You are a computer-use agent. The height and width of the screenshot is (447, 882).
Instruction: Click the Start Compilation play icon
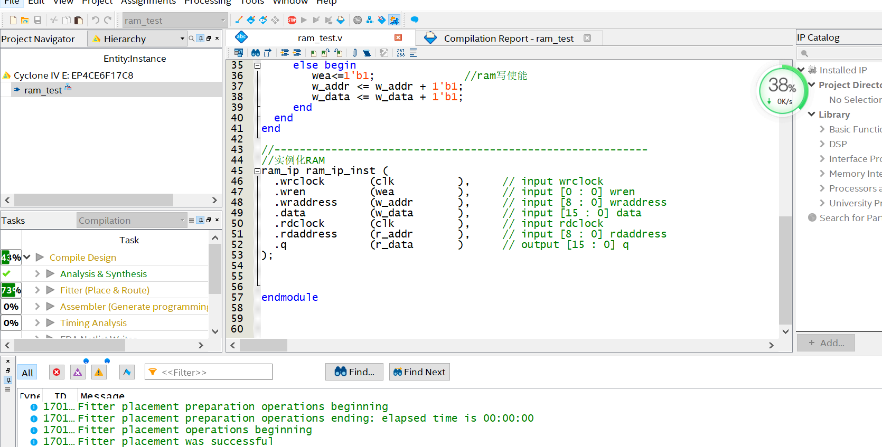click(x=304, y=20)
